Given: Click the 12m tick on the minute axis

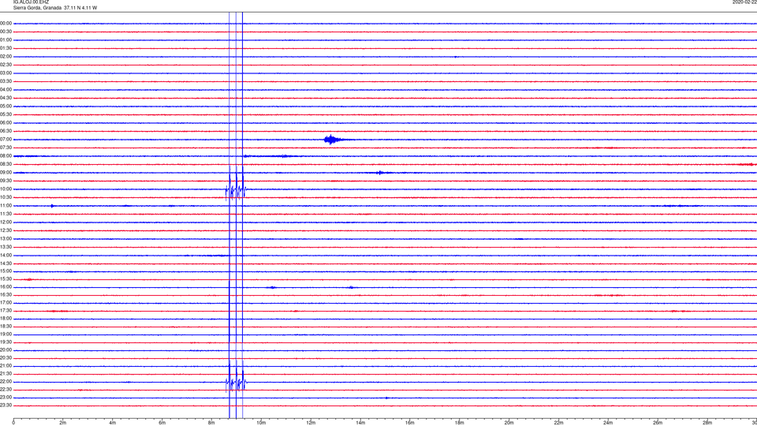Looking at the screenshot, I should pos(311,423).
